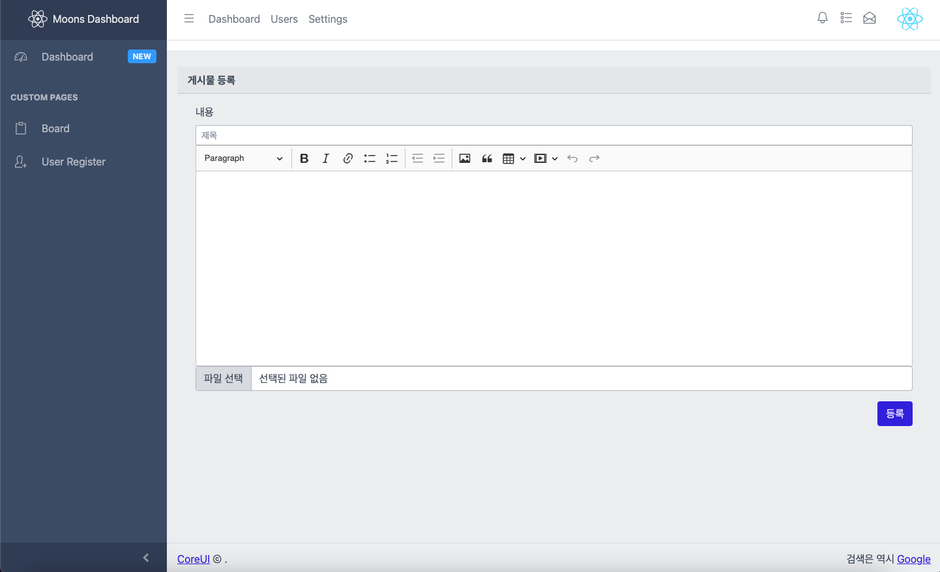Undo the last editor action
The image size is (940, 572).
point(572,158)
